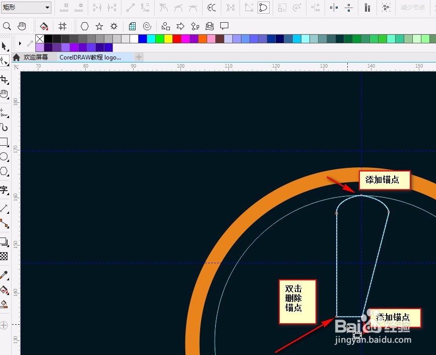This screenshot has width=436, height=355.
Task: Select the Symmetrical node icon
Action: tap(193, 8)
